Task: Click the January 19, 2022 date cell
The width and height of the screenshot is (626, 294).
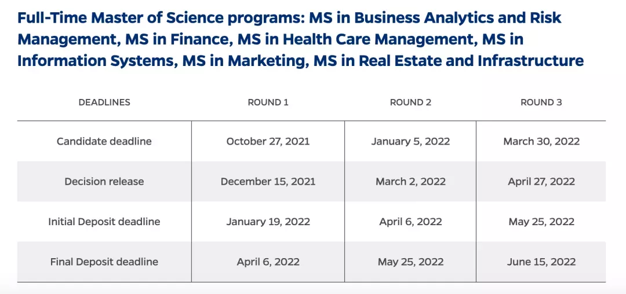Action: (x=268, y=222)
